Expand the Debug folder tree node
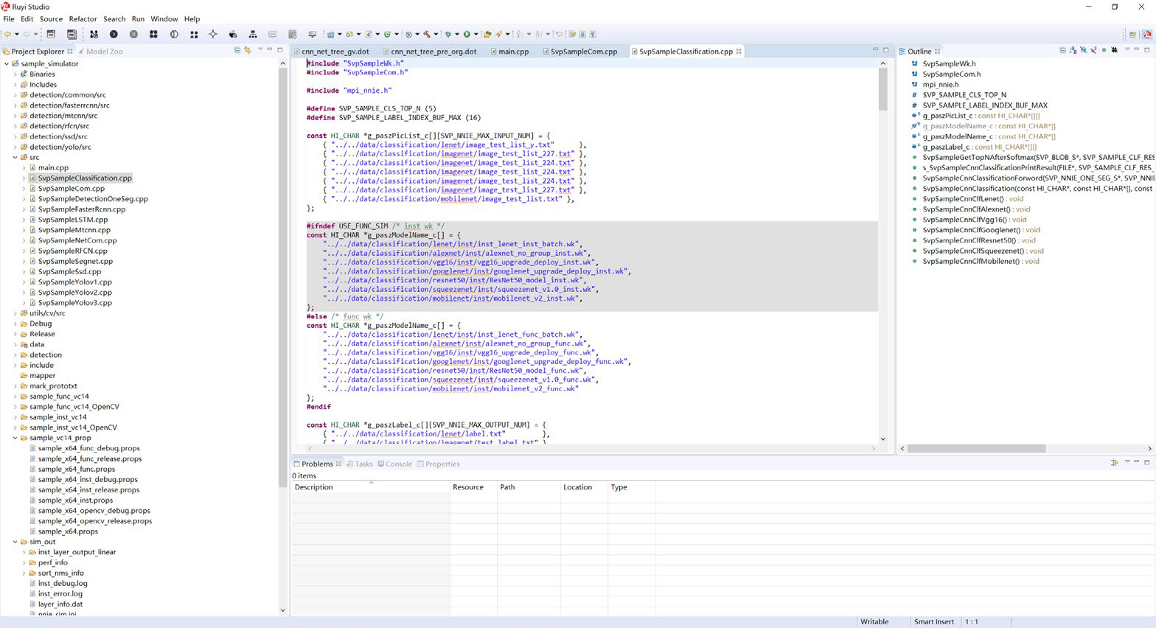 click(x=15, y=324)
